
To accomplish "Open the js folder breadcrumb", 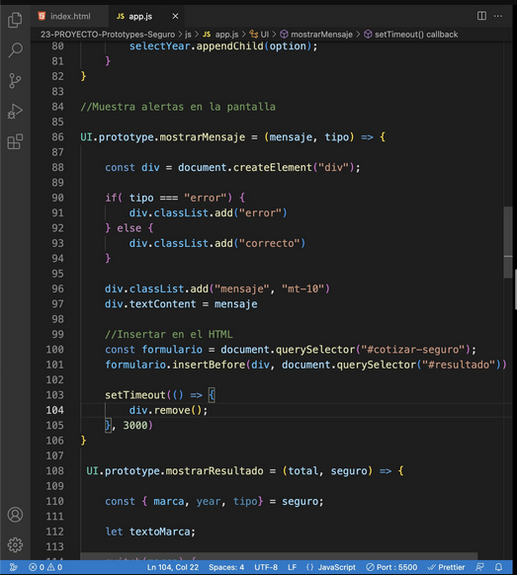I will pyautogui.click(x=188, y=35).
